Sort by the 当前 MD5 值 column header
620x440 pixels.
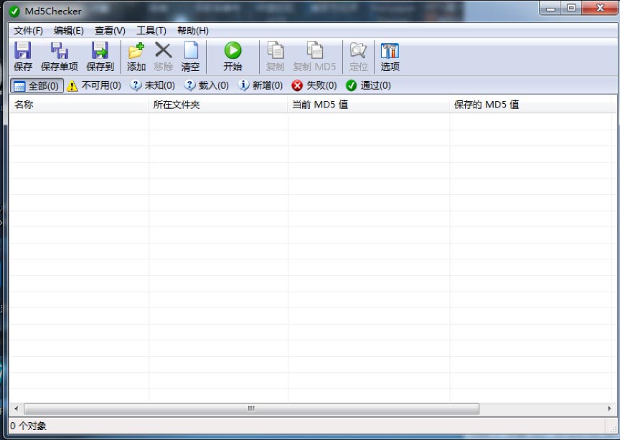[369, 105]
